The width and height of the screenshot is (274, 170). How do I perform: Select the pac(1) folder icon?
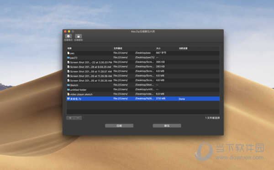click(x=68, y=57)
